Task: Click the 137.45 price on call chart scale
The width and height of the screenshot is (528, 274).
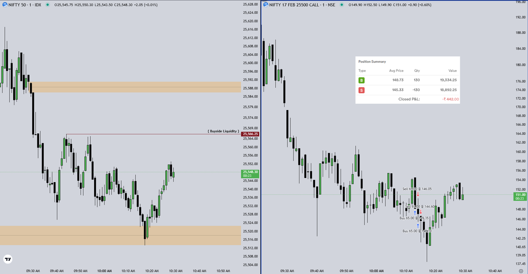Action: (x=521, y=264)
